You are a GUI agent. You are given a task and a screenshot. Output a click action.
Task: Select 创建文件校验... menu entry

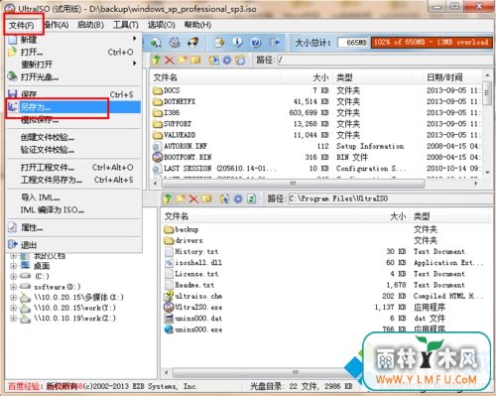[x=73, y=137]
